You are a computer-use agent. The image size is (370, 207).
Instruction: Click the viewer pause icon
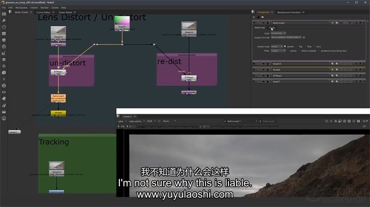coord(359,121)
